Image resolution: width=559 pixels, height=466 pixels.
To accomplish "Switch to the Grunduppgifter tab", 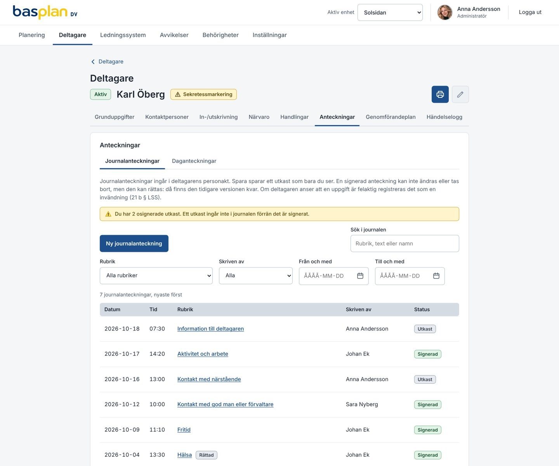I will [x=115, y=117].
